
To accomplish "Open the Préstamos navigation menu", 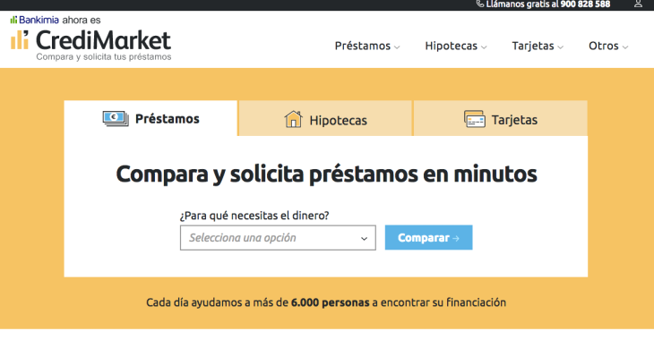I will point(367,46).
